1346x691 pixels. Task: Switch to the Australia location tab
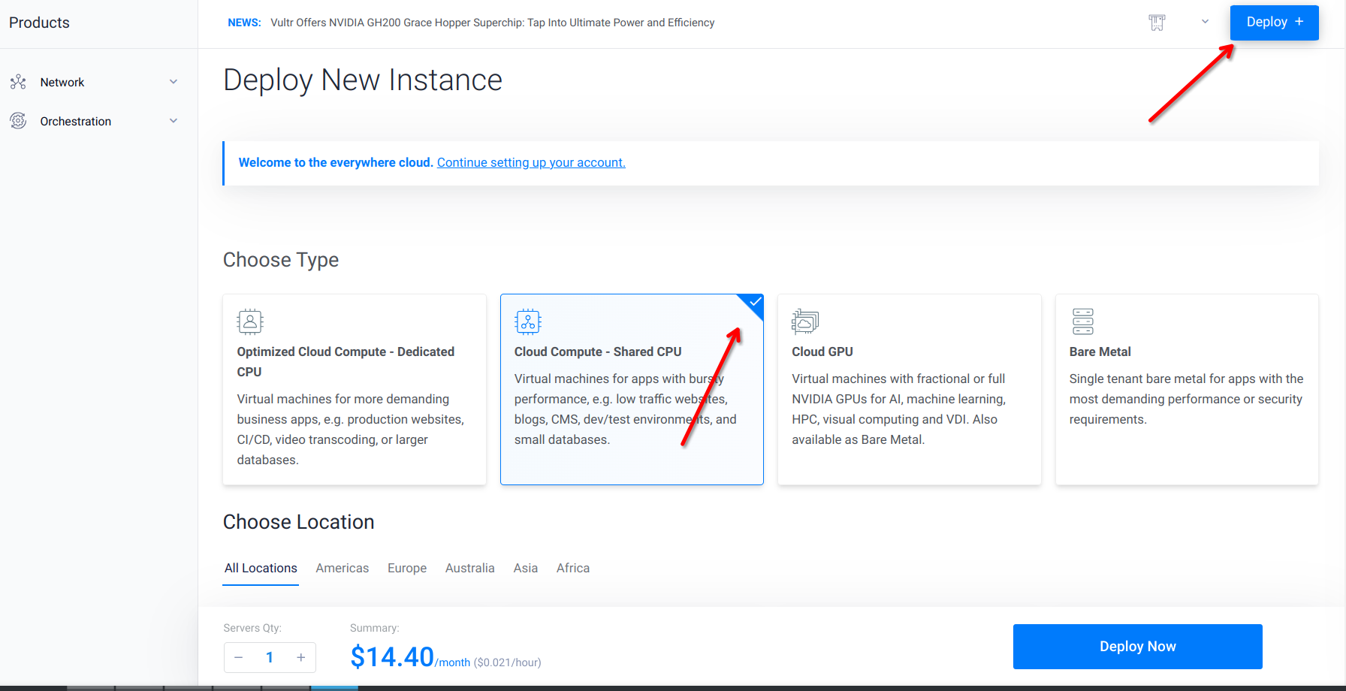470,569
